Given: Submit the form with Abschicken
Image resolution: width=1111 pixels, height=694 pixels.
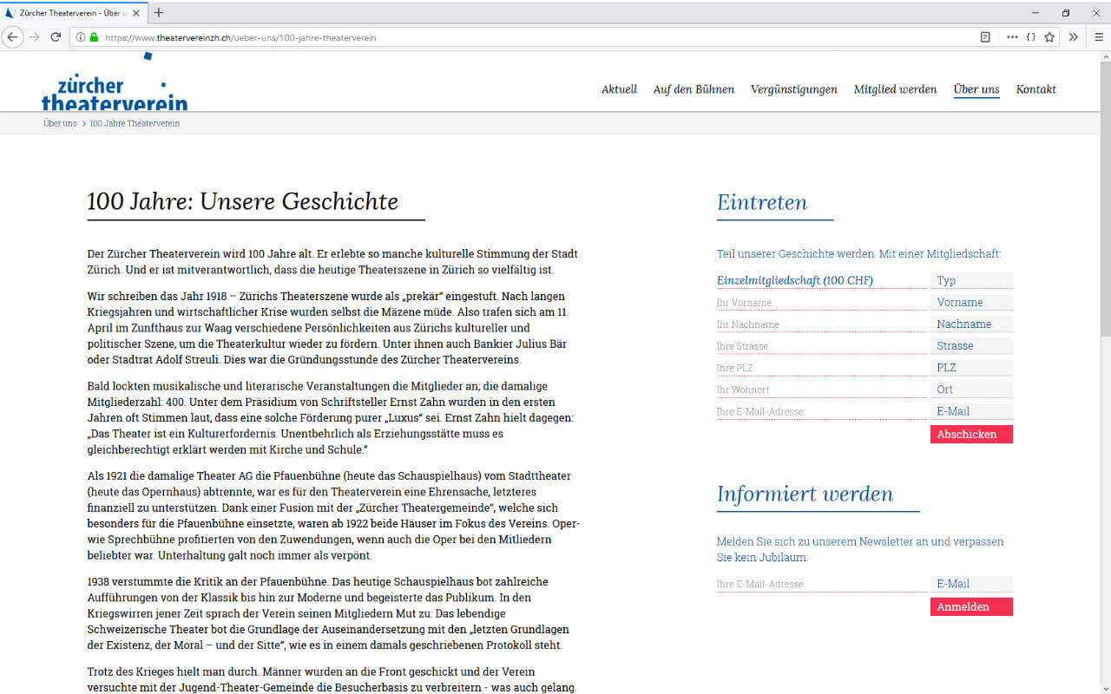Looking at the screenshot, I should click(971, 434).
